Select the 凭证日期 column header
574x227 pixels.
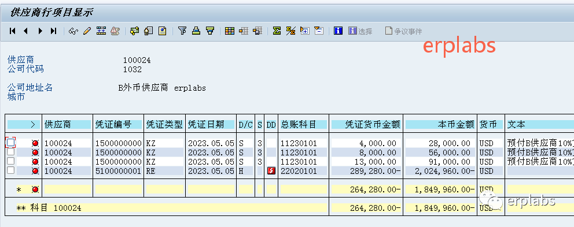[x=211, y=125]
